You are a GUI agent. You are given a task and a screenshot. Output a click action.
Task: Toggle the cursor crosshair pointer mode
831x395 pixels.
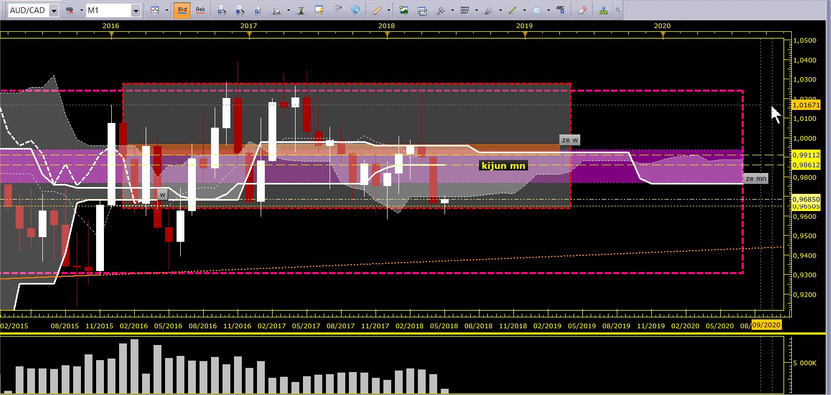click(259, 10)
